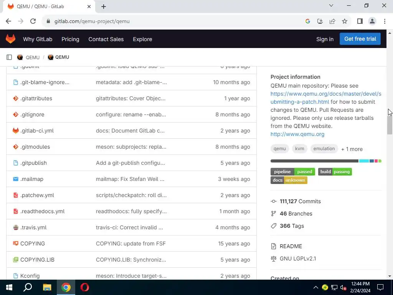Open a new browser tab
The height and width of the screenshot is (295, 393).
(104, 7)
